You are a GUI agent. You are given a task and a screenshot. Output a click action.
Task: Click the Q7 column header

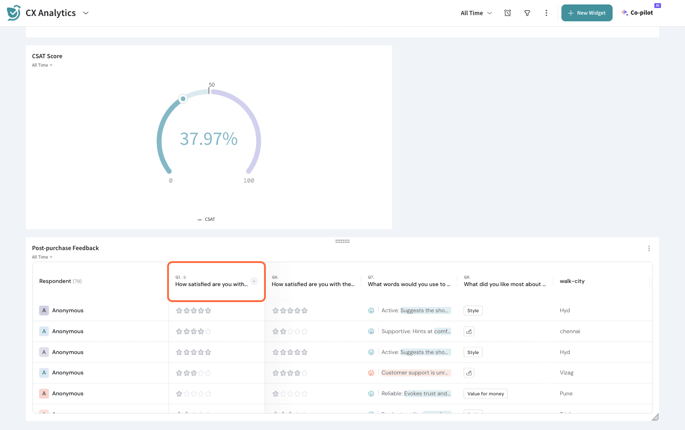pyautogui.click(x=409, y=281)
